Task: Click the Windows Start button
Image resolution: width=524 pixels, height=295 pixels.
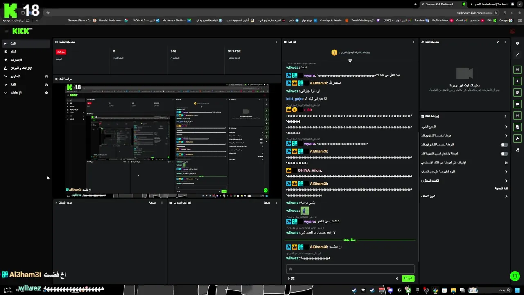Action: coord(517,290)
